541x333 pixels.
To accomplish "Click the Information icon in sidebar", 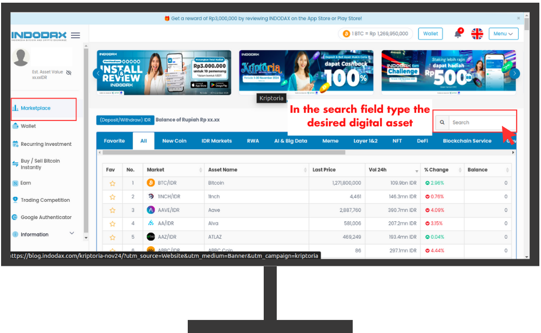I will point(15,234).
